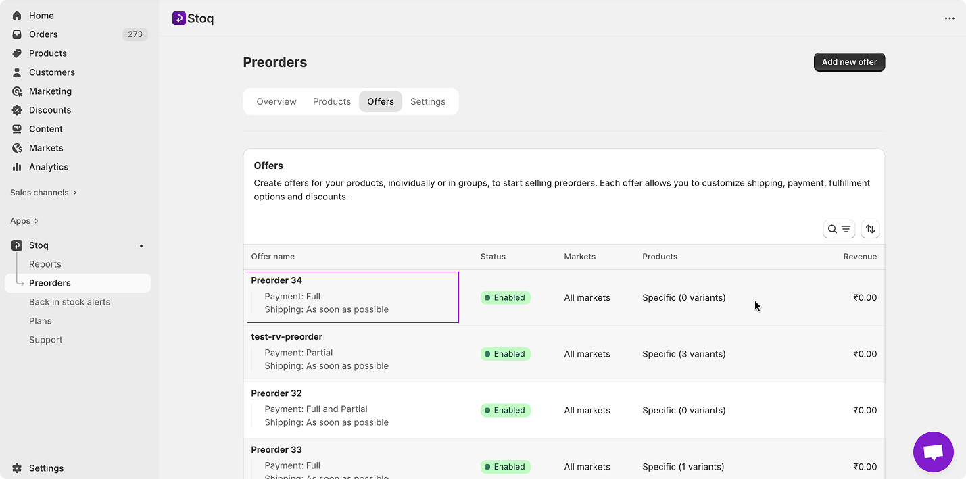Open the sort offers control
The image size is (966, 479).
point(870,229)
